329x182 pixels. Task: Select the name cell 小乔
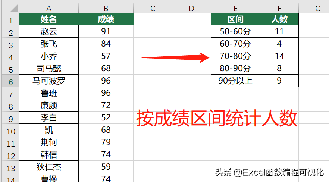49,56
